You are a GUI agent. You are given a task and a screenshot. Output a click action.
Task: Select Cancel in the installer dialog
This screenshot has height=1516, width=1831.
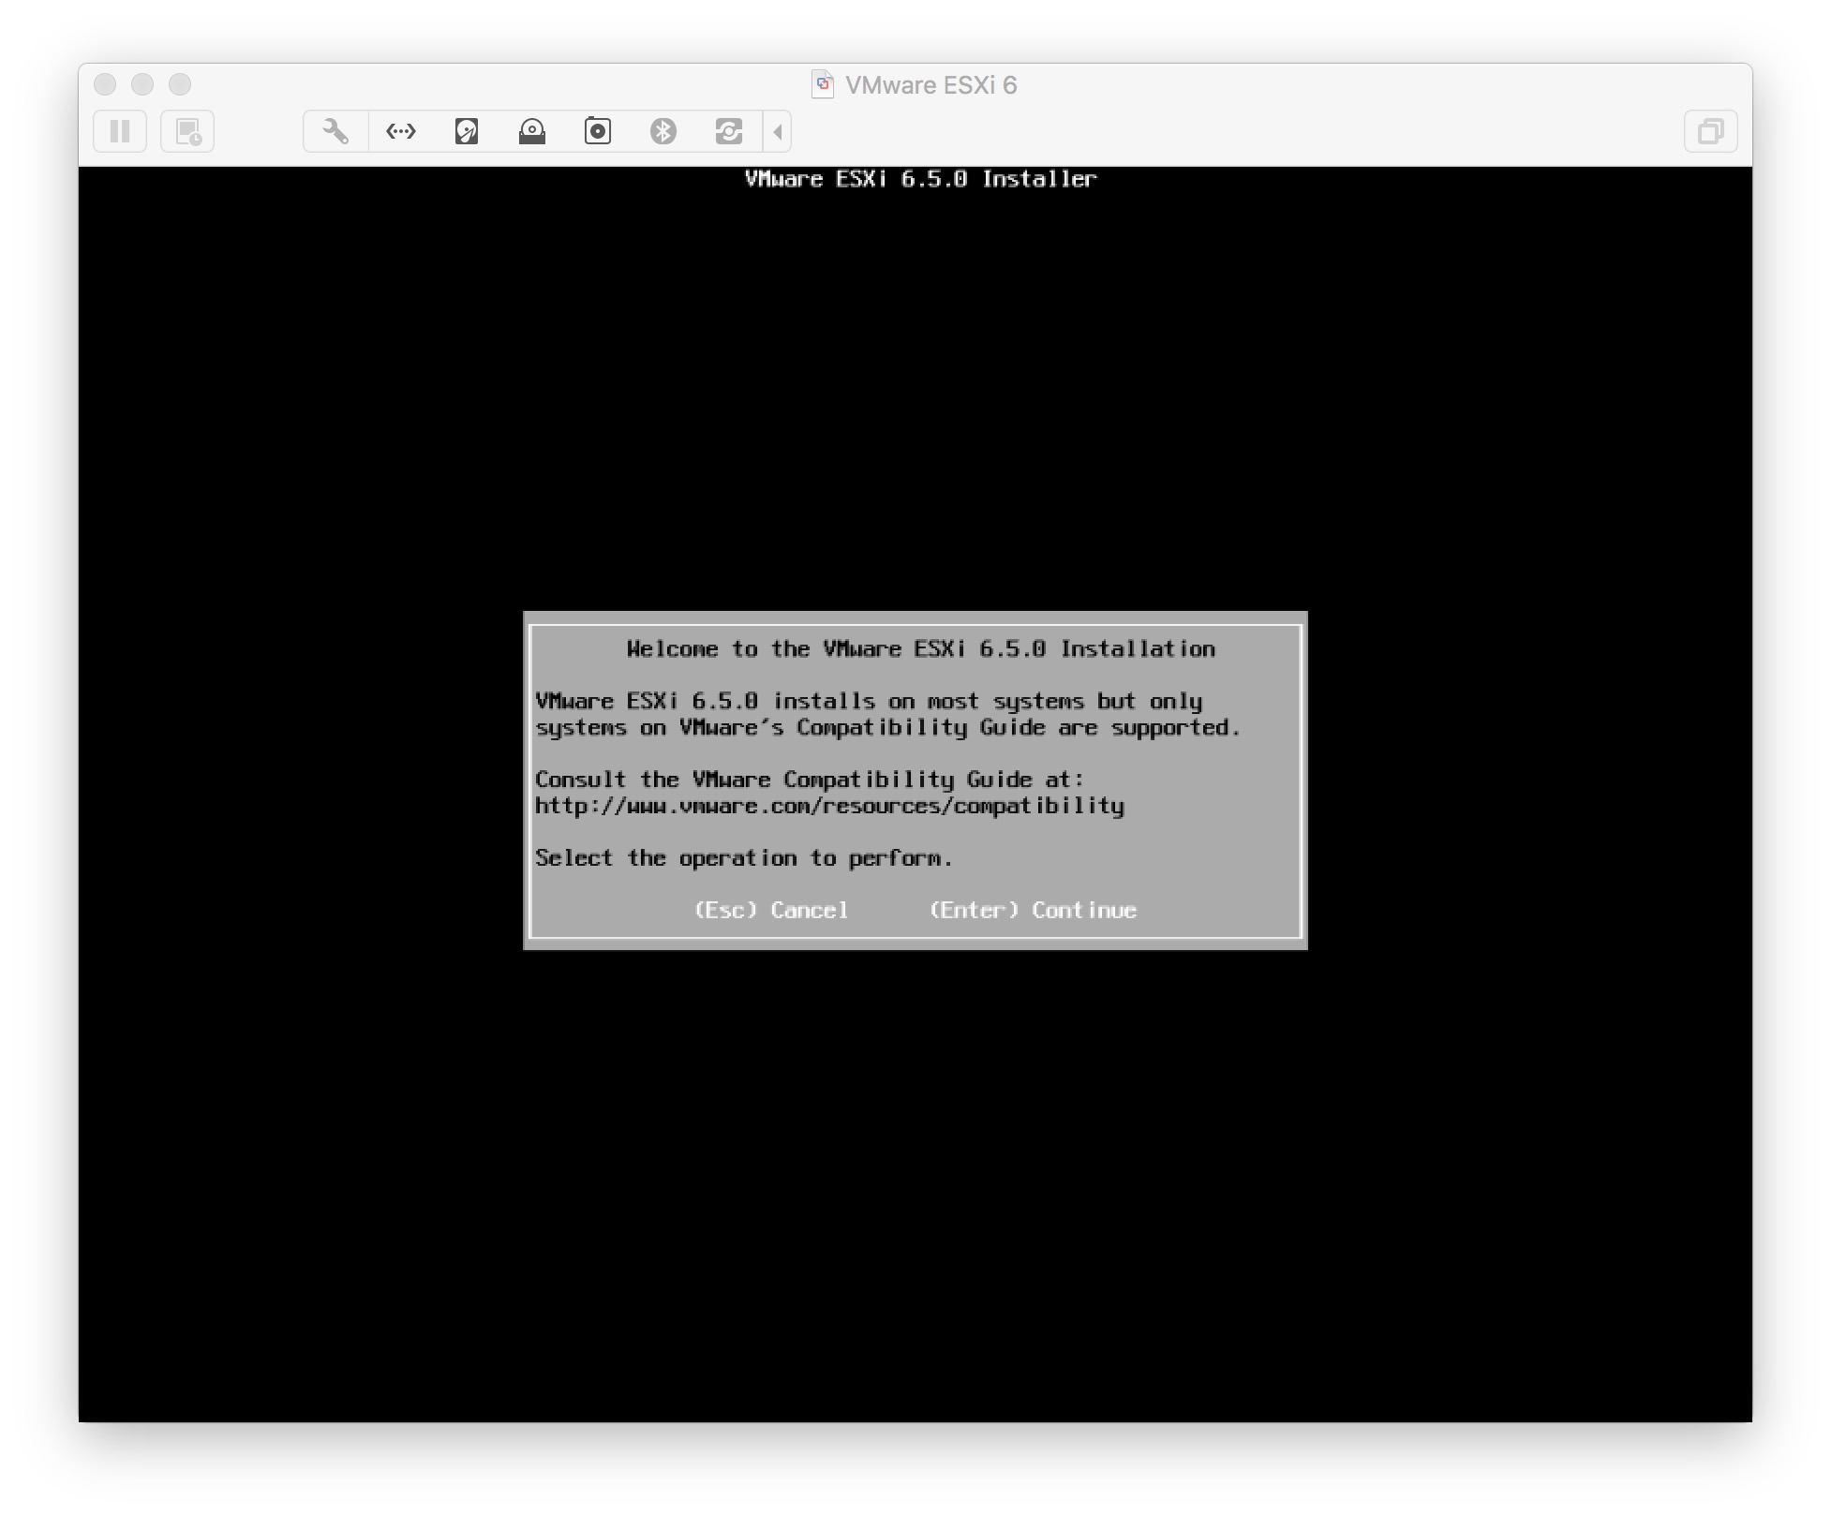pyautogui.click(x=771, y=910)
